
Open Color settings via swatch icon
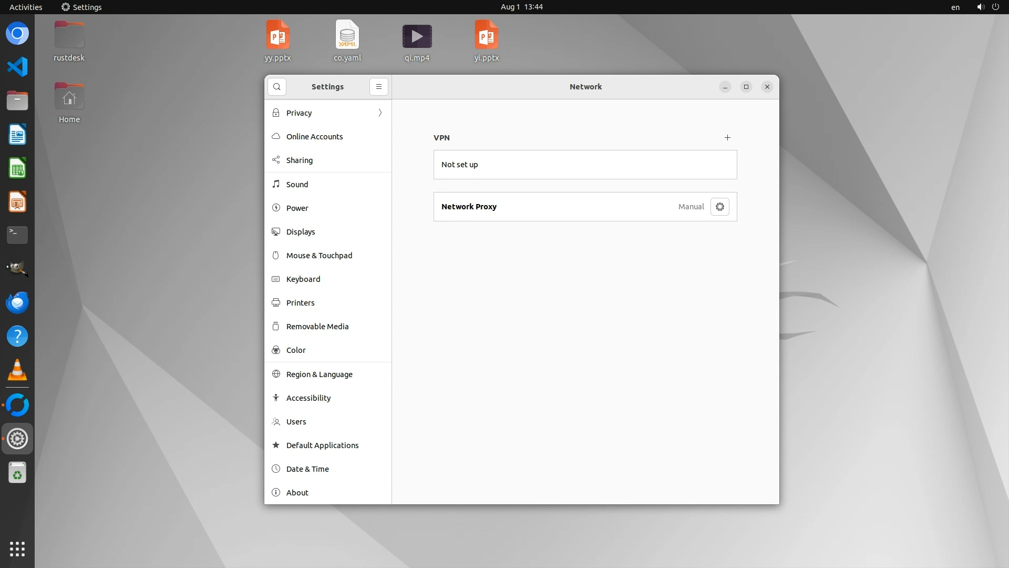coord(276,350)
